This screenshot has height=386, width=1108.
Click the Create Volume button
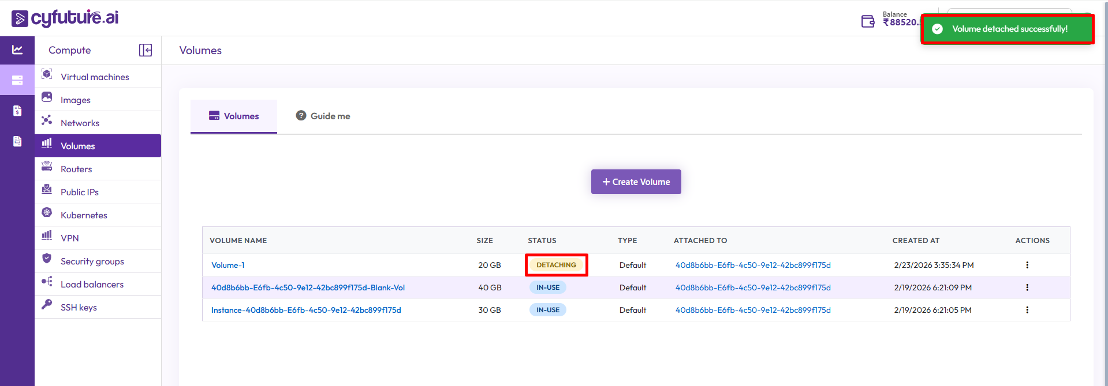[x=636, y=182]
